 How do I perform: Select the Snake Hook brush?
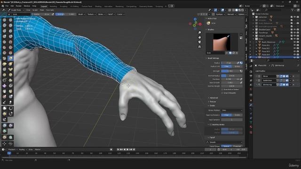point(10,64)
